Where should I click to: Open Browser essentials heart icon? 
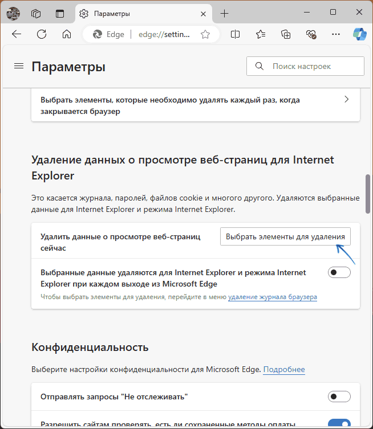click(311, 35)
